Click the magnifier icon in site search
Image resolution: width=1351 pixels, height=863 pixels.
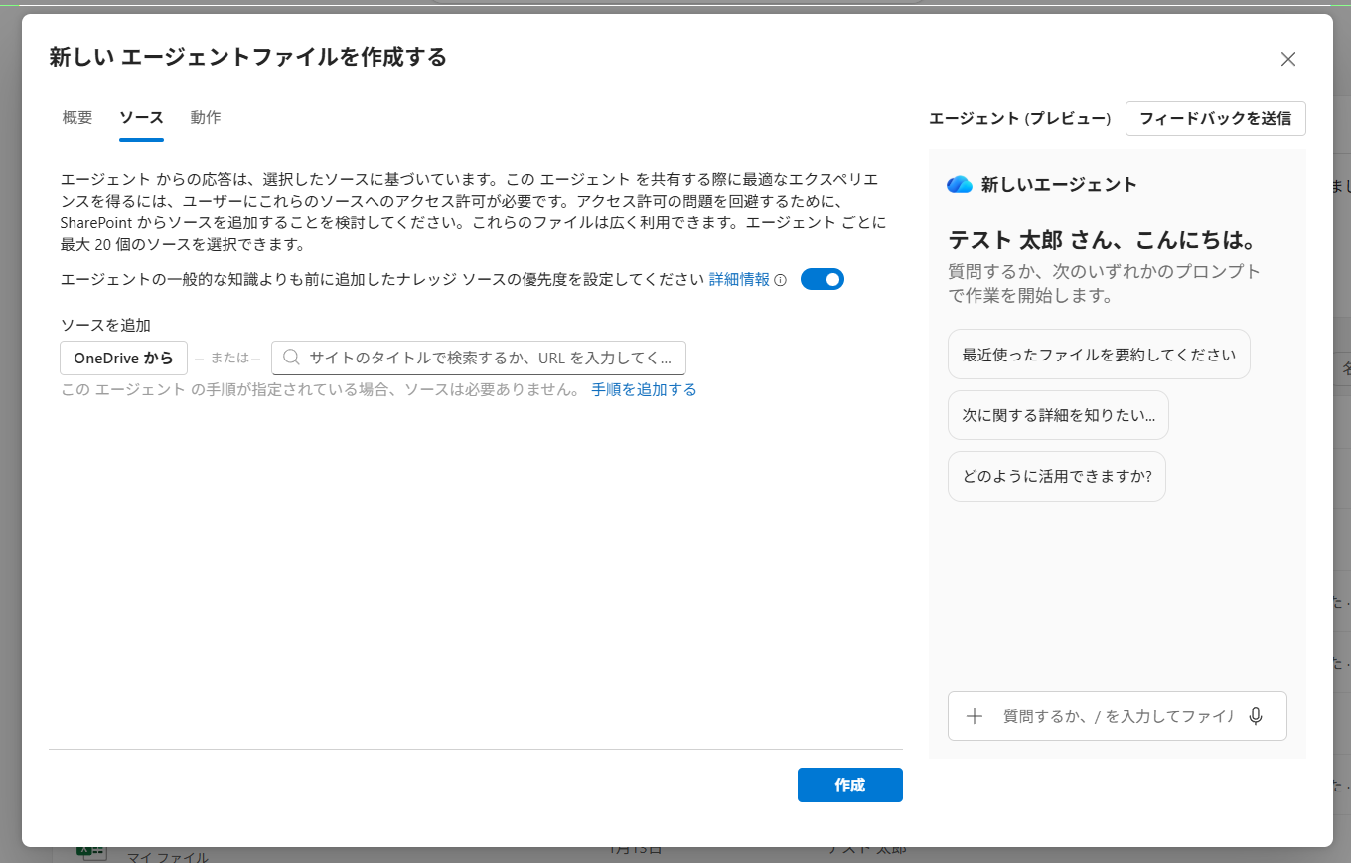(x=292, y=358)
